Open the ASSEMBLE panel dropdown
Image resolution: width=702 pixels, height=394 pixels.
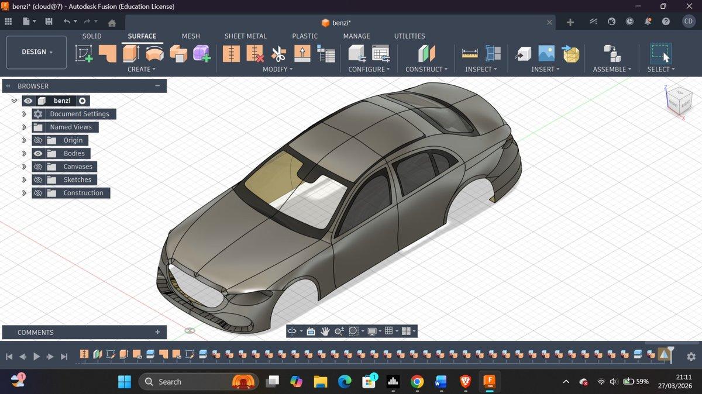coord(612,69)
